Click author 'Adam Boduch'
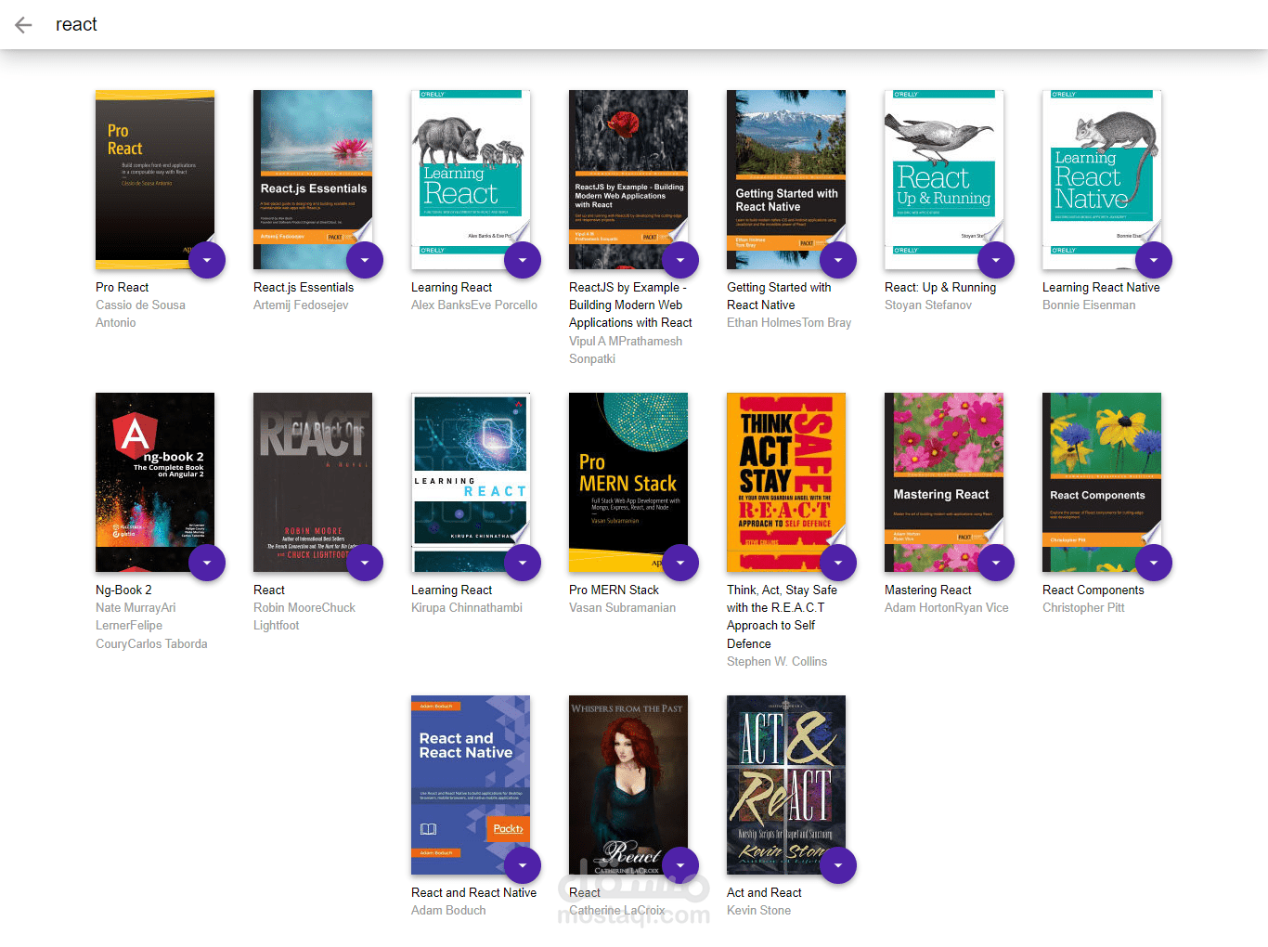This screenshot has height=947, width=1268. [448, 911]
